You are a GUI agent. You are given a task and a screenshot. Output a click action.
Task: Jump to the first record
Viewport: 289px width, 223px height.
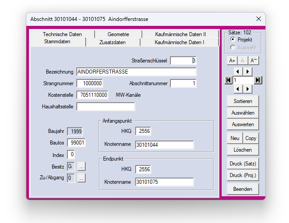click(229, 80)
